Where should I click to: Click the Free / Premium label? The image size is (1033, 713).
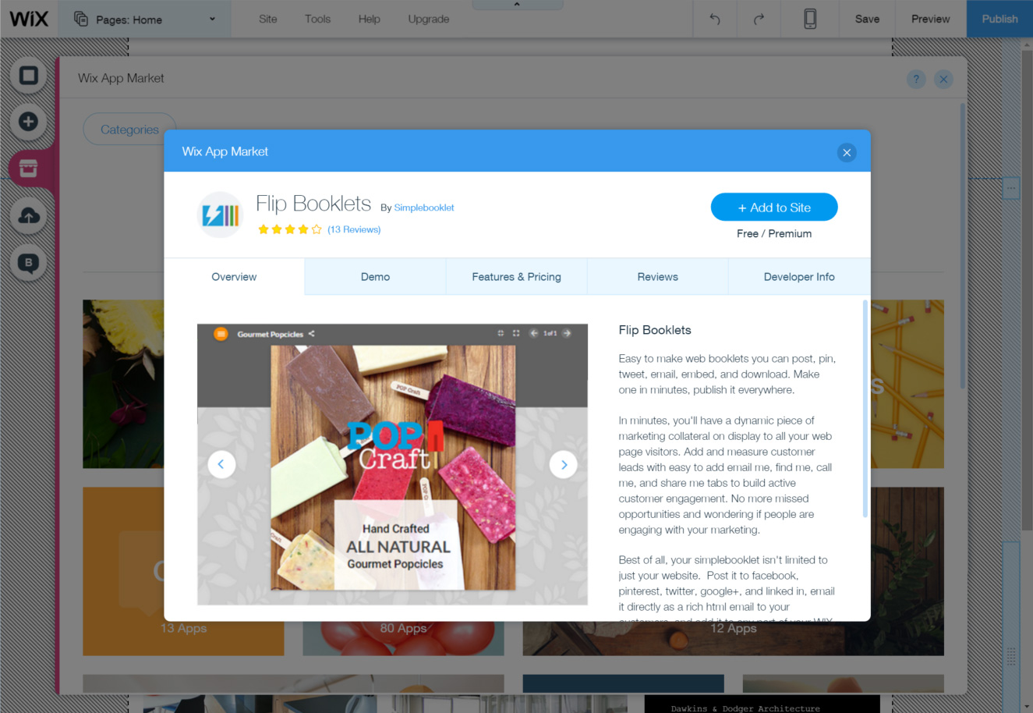coord(774,233)
